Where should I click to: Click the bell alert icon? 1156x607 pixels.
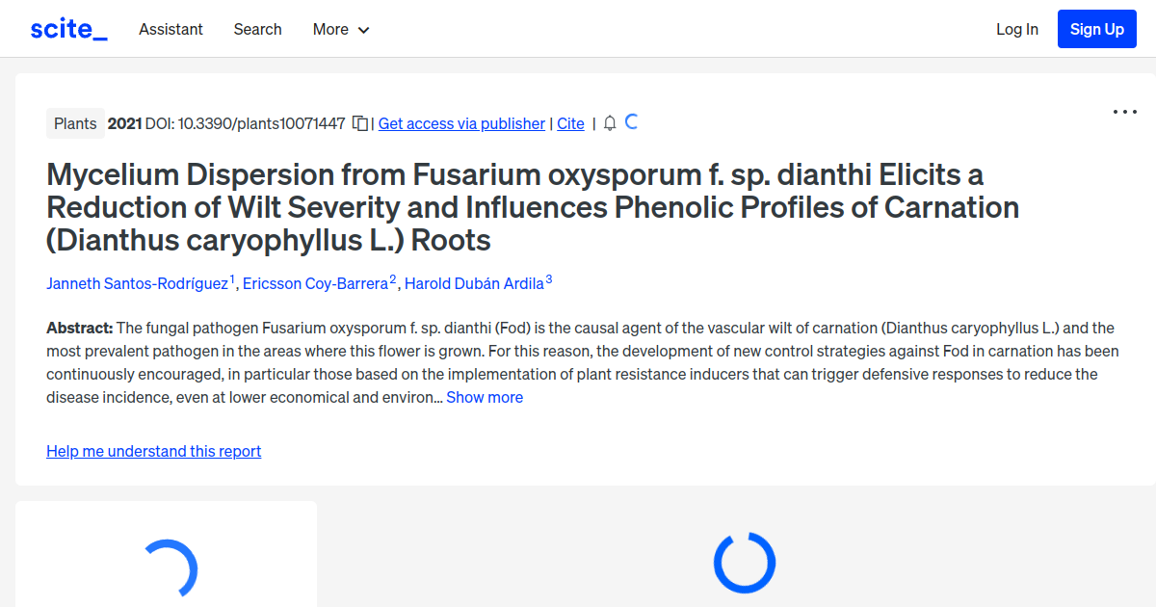pos(610,123)
